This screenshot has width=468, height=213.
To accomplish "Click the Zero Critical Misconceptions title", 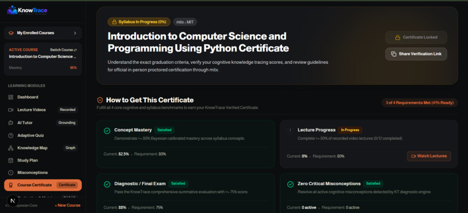I will [329, 184].
